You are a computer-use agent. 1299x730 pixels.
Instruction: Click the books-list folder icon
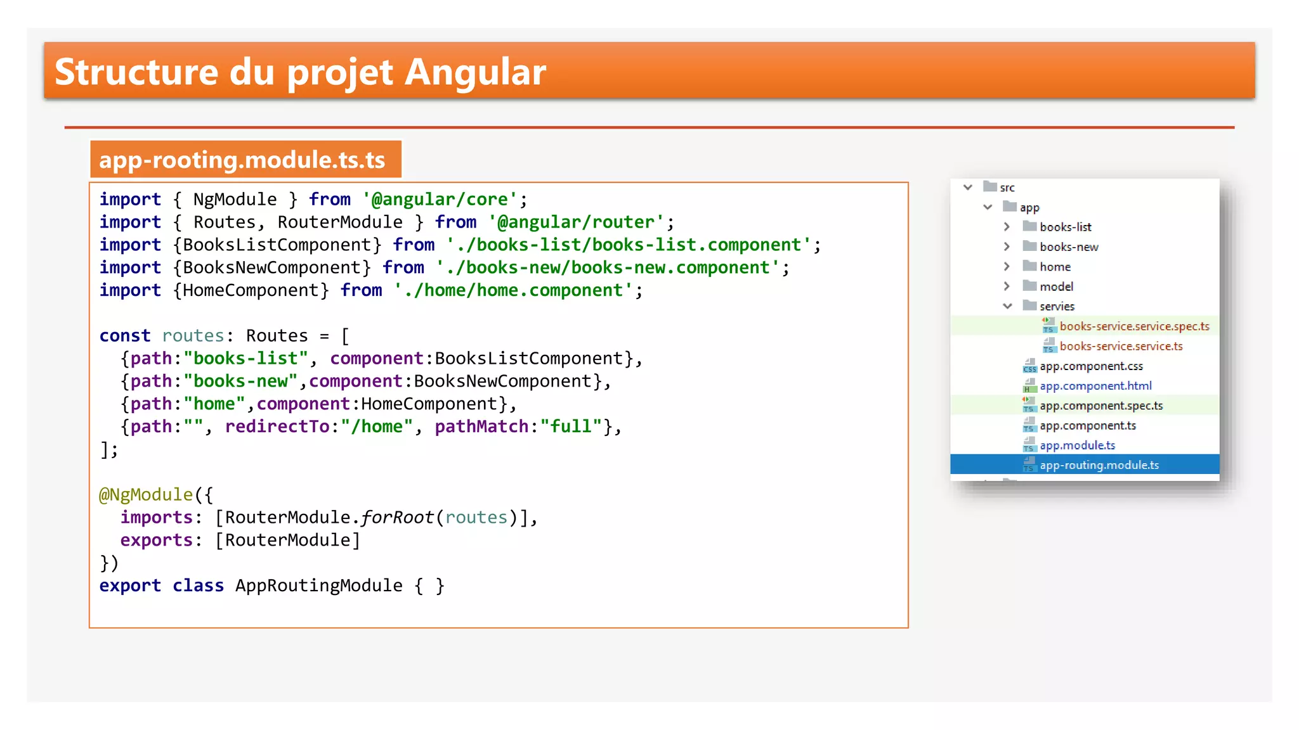click(x=1029, y=226)
